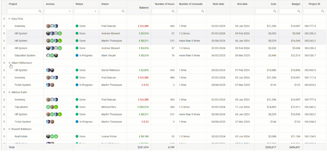Sort by the Budget column header

coord(296,4)
